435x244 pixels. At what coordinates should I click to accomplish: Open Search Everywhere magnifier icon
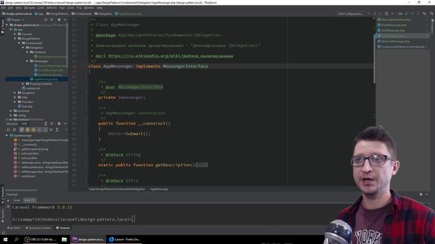pos(432,14)
